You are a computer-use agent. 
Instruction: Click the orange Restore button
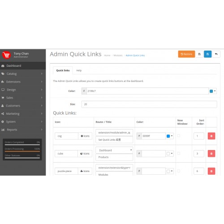[186, 54]
